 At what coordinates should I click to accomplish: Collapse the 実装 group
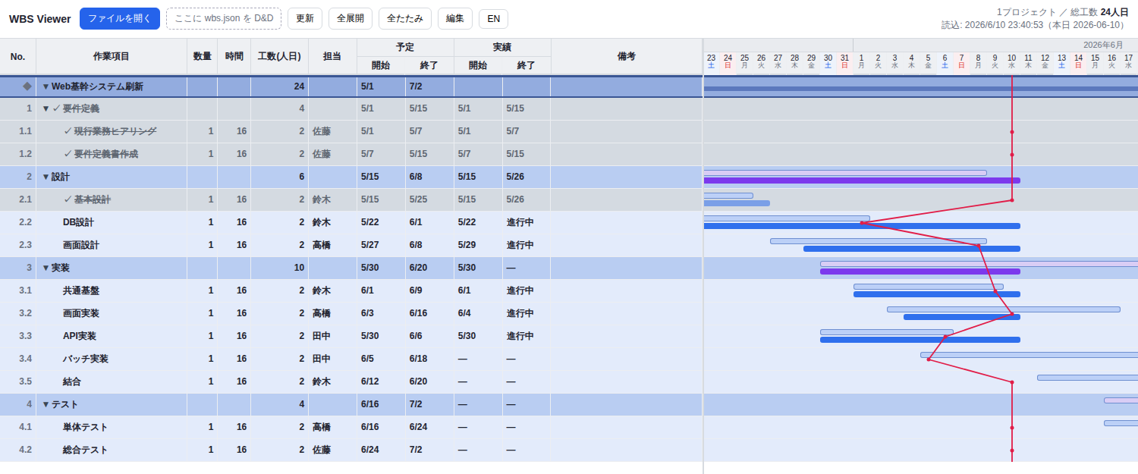pos(46,268)
